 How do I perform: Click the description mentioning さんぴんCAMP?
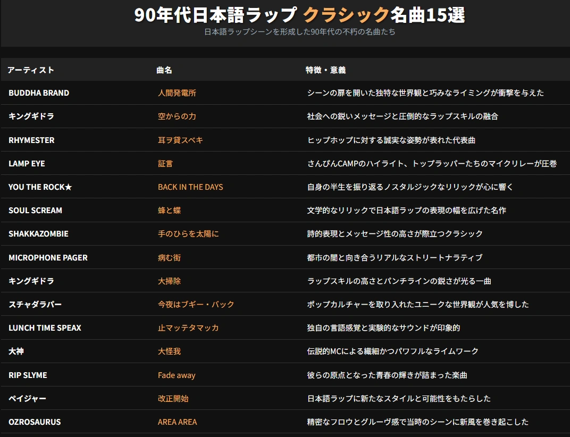432,164
